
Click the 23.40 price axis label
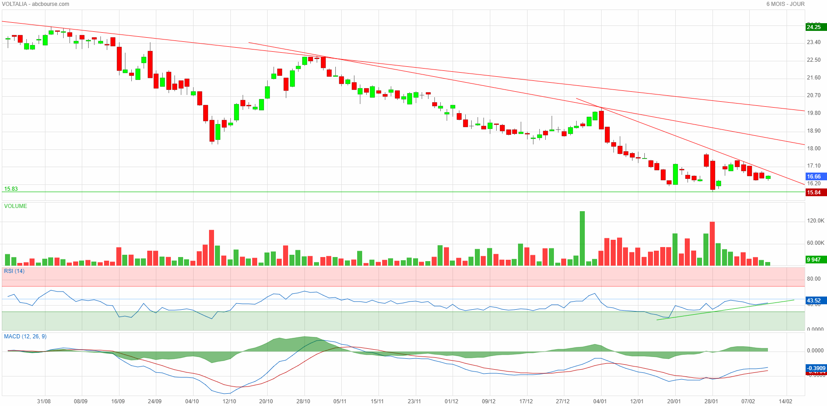[x=814, y=42]
